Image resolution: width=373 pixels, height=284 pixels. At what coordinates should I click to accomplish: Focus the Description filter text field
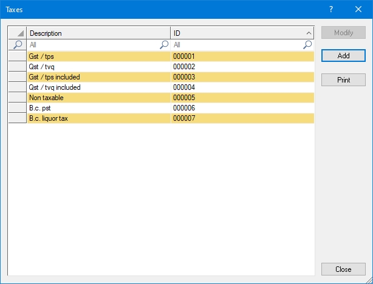point(91,45)
